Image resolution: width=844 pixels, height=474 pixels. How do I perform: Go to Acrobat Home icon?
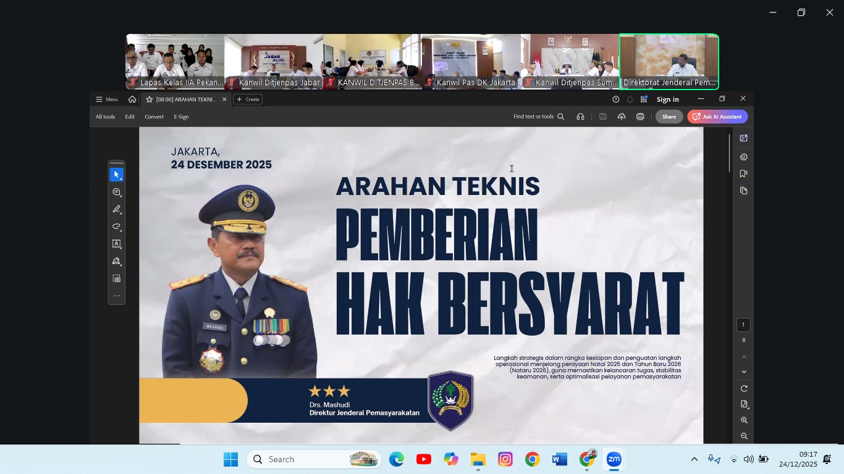tap(132, 99)
